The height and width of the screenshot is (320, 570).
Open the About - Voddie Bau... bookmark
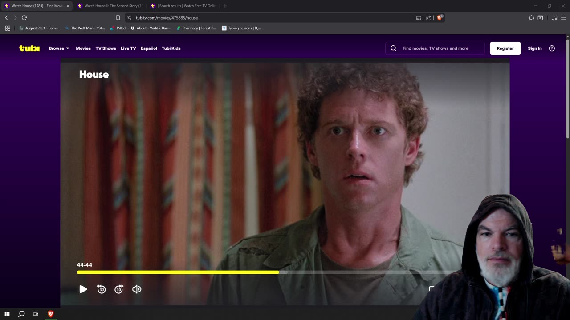151,28
